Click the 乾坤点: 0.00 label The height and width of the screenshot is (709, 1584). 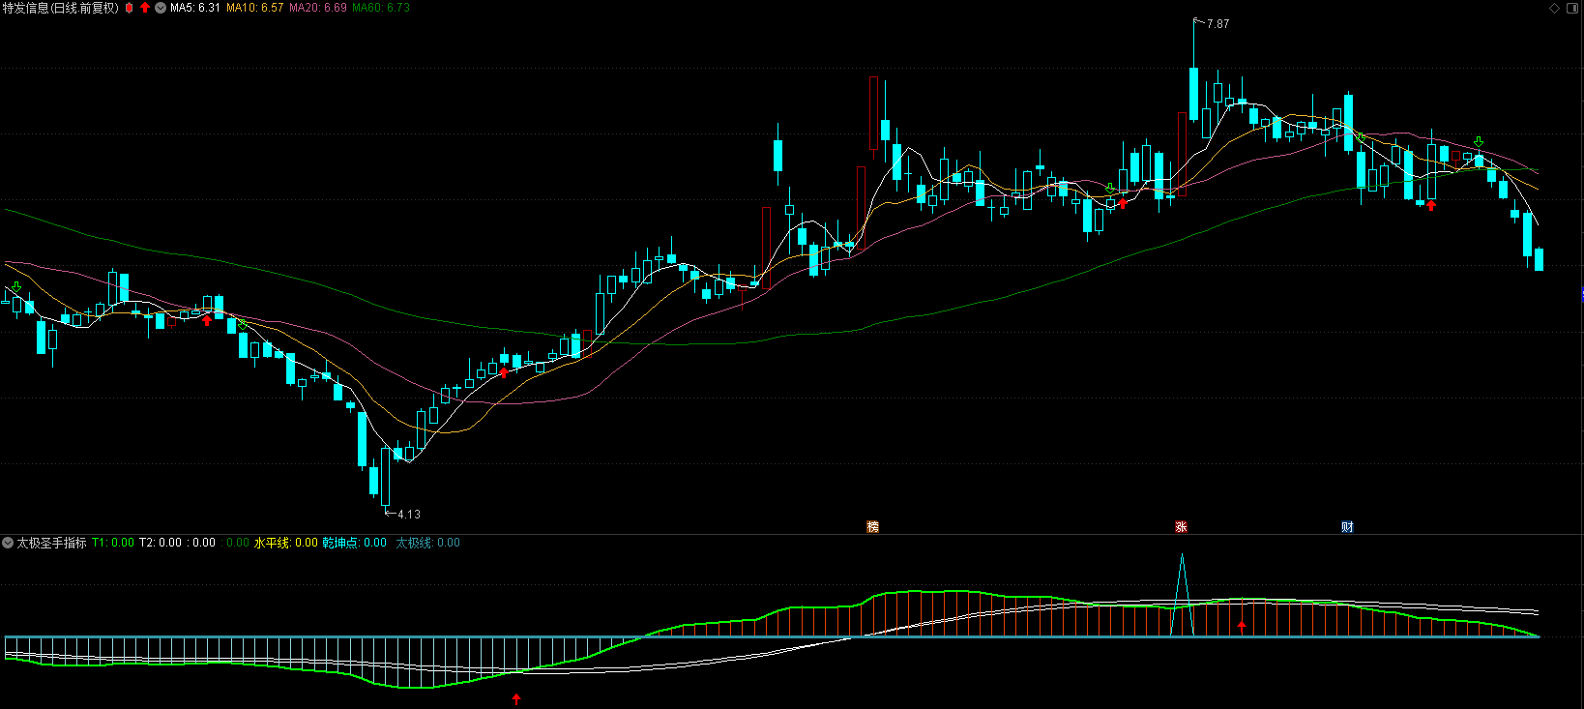pos(355,543)
